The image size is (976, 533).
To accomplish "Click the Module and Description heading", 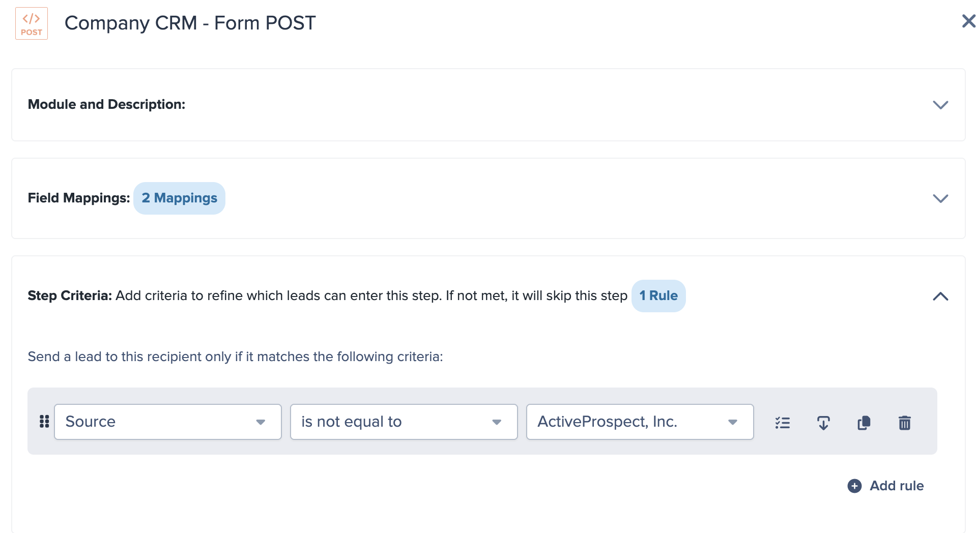I will (106, 105).
